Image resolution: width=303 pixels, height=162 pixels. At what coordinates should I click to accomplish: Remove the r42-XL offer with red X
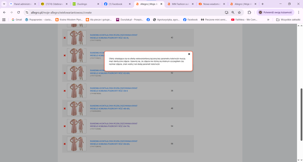tap(65, 38)
